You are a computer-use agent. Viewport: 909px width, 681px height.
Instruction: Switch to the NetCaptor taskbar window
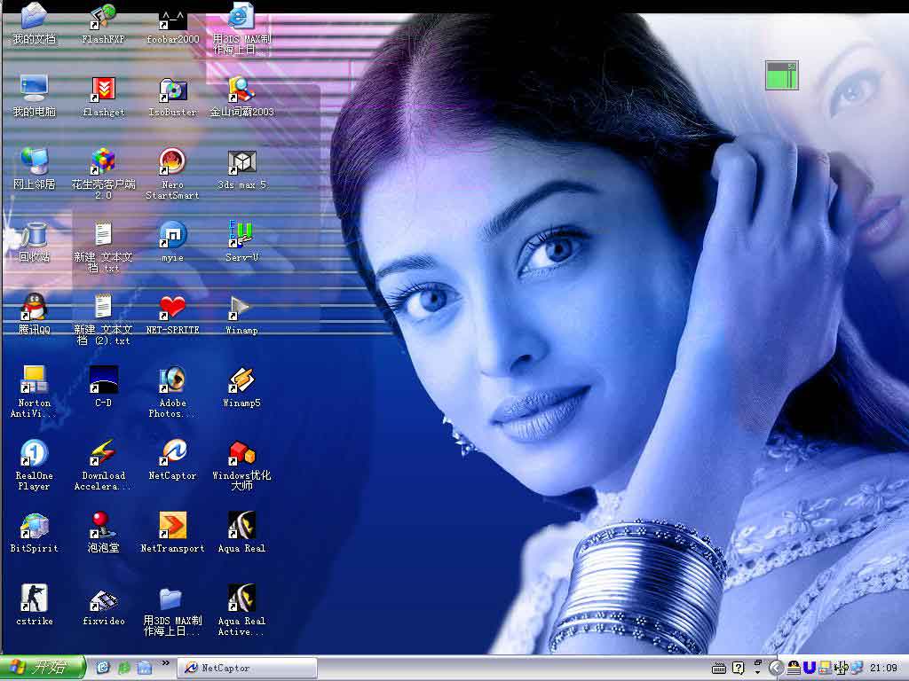248,668
